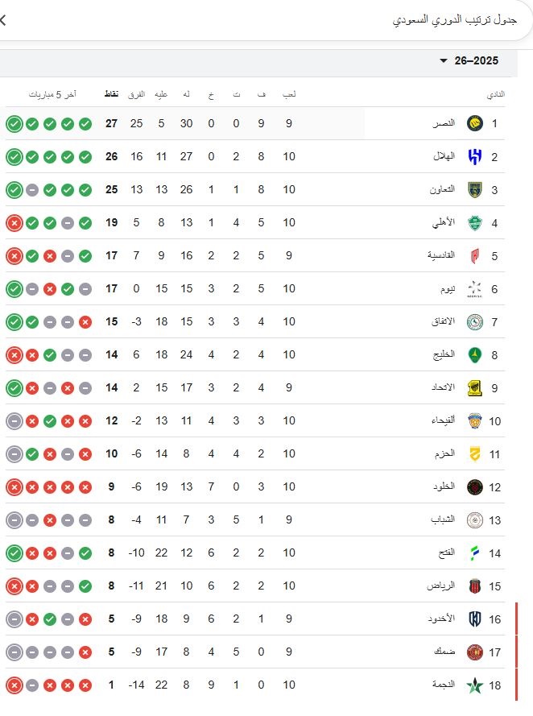Viewport: 533px width, 716px height.
Task: Click Al-Nassr's most recent green win indicator
Action: [x=14, y=123]
